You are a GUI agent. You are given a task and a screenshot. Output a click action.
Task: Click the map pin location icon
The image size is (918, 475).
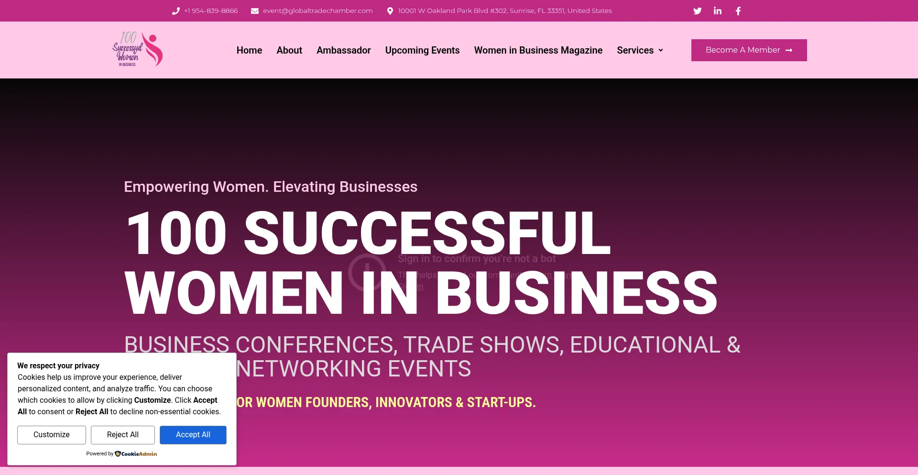(x=390, y=11)
